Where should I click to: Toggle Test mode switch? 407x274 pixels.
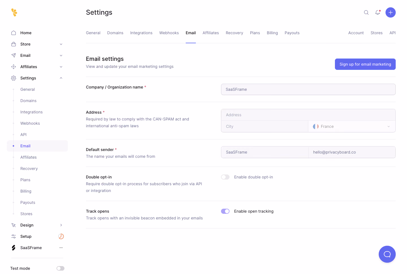(60, 268)
